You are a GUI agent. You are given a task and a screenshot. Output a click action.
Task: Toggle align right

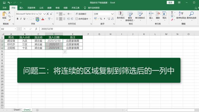click(x=64, y=19)
